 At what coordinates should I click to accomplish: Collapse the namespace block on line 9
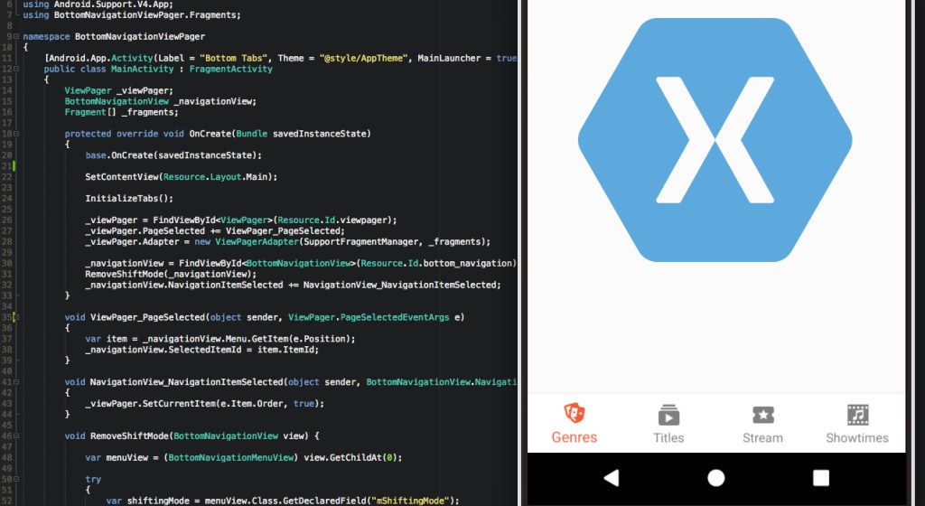click(x=16, y=36)
